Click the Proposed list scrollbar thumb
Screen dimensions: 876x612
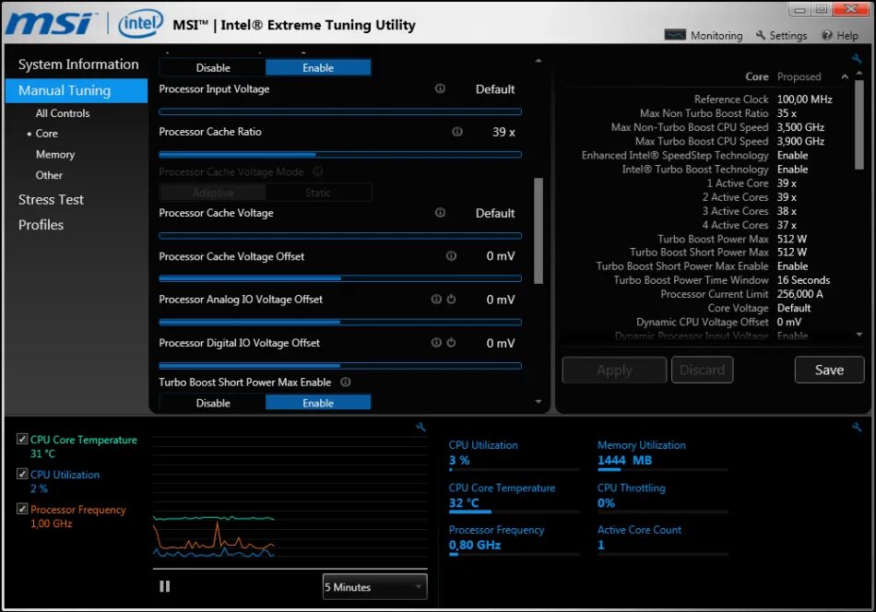859,124
